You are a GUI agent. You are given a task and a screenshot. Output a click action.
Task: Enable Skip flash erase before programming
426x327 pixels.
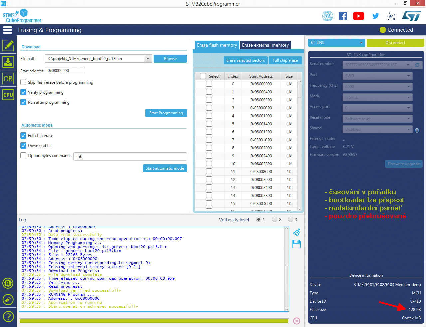click(23, 82)
